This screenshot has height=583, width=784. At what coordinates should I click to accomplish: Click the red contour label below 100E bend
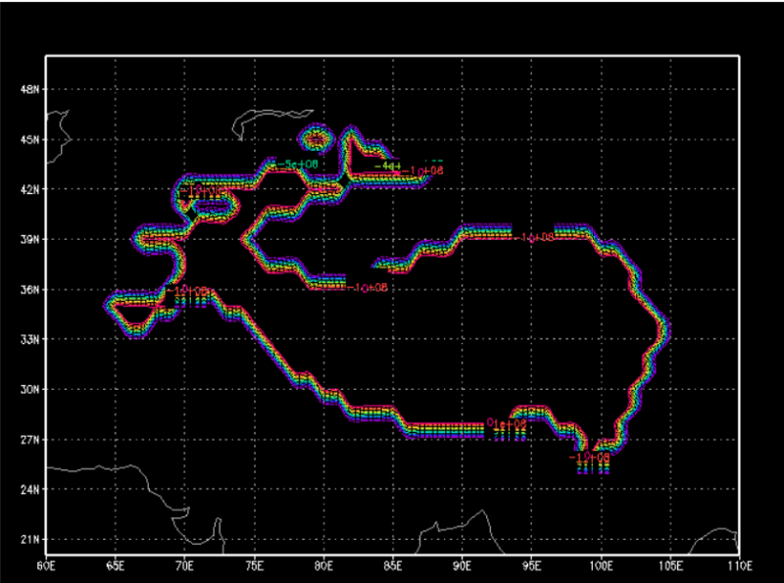click(x=590, y=458)
